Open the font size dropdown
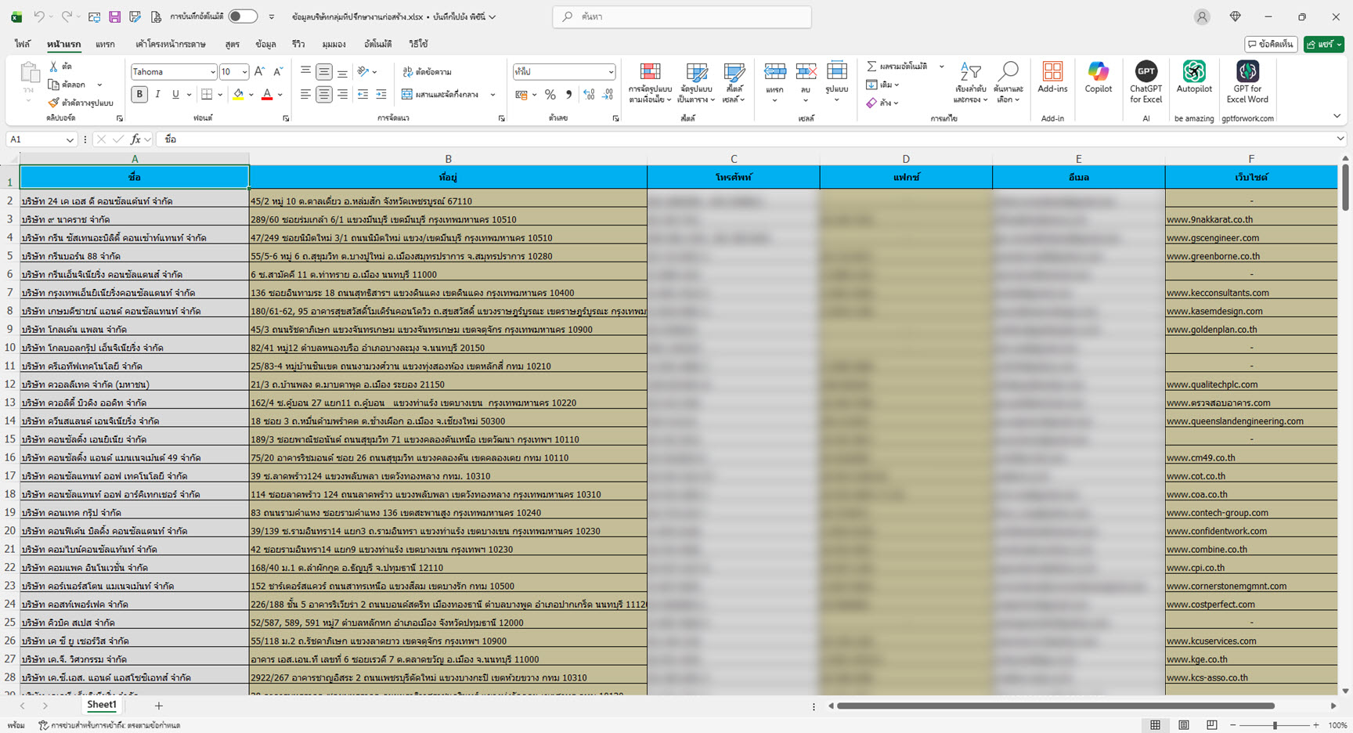Viewport: 1353px width, 733px height. 244,72
